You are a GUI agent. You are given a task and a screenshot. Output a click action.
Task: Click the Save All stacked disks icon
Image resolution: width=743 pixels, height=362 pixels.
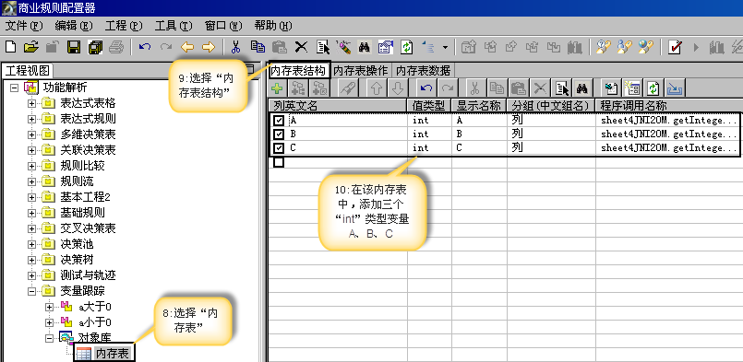tap(95, 47)
